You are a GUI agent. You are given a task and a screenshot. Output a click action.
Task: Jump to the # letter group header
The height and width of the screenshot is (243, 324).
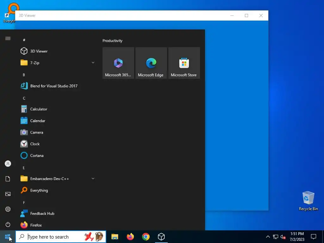click(x=24, y=40)
